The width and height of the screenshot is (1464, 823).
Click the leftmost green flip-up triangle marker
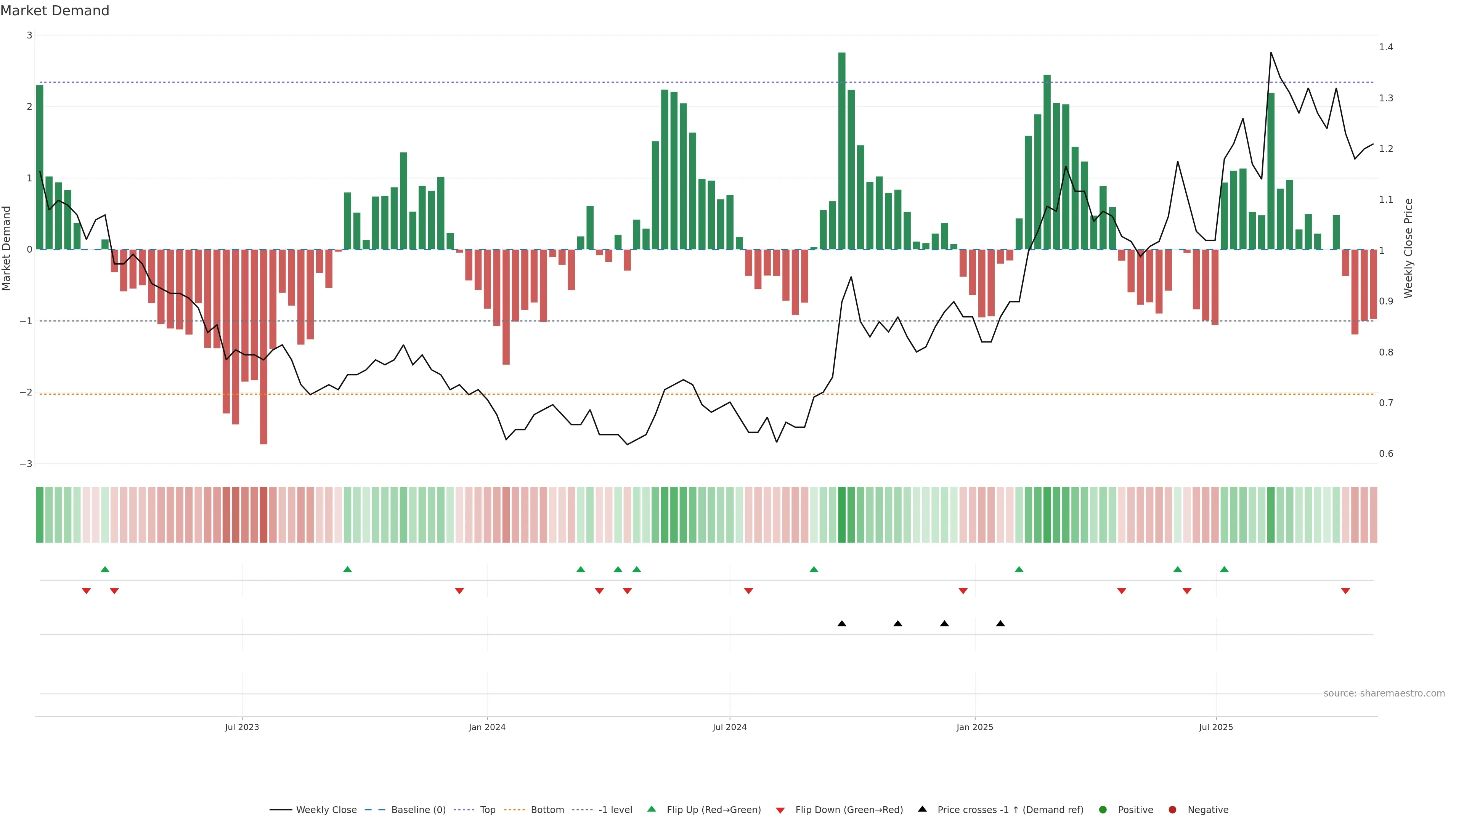pyautogui.click(x=104, y=569)
